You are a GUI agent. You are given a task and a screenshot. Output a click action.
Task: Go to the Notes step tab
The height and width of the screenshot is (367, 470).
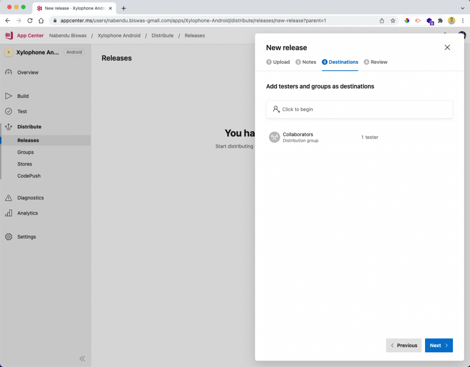click(x=306, y=62)
